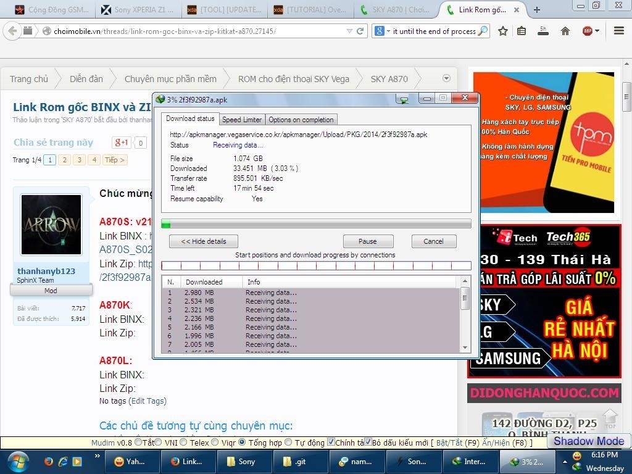
Task: Switch to the SKY A870 browser tab
Action: coord(396,10)
